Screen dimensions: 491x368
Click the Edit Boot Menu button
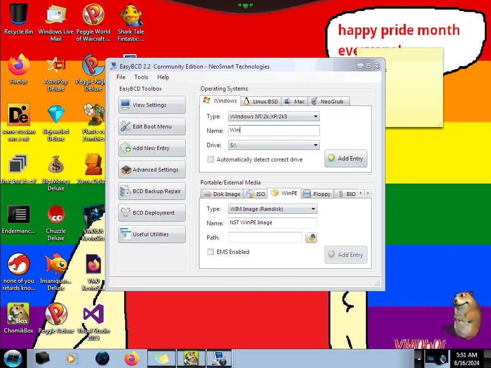(152, 126)
